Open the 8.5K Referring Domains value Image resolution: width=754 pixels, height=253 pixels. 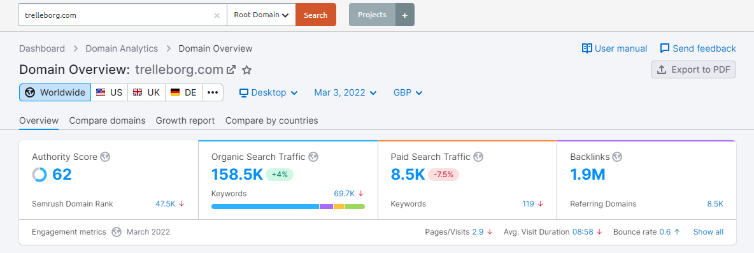point(715,204)
